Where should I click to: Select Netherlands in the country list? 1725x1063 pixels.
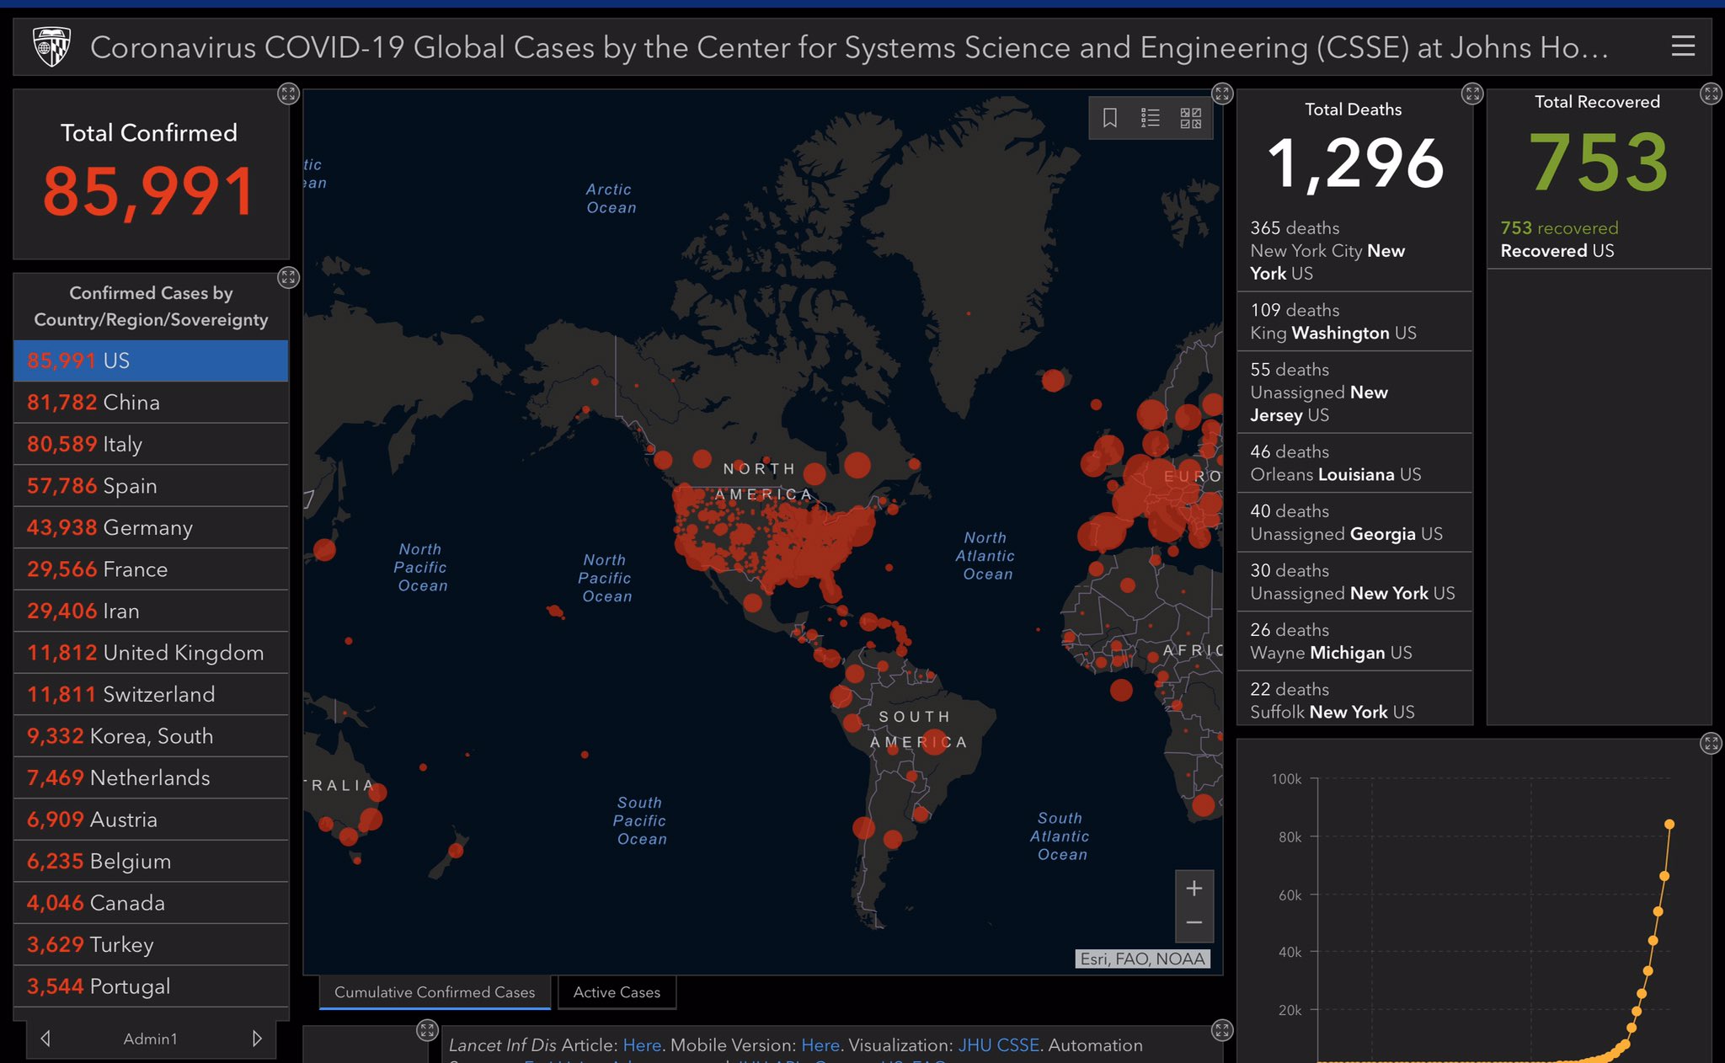pos(151,777)
